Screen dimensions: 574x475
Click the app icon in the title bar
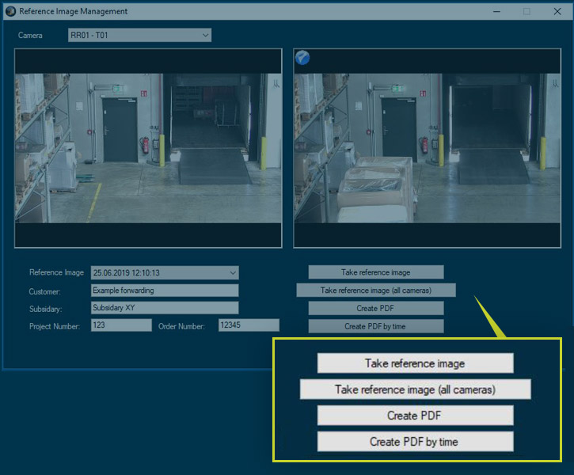(10, 12)
